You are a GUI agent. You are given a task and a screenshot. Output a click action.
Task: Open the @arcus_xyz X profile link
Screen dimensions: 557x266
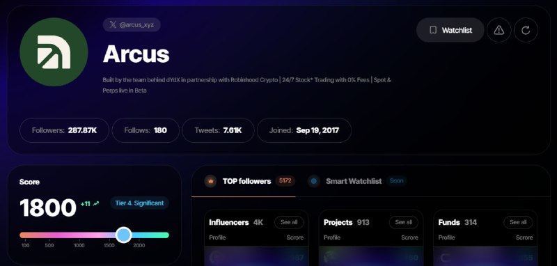pos(132,25)
